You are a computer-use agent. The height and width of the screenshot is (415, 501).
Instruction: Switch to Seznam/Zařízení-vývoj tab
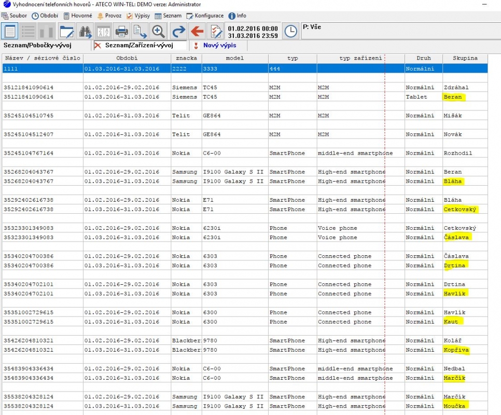pyautogui.click(x=140, y=45)
